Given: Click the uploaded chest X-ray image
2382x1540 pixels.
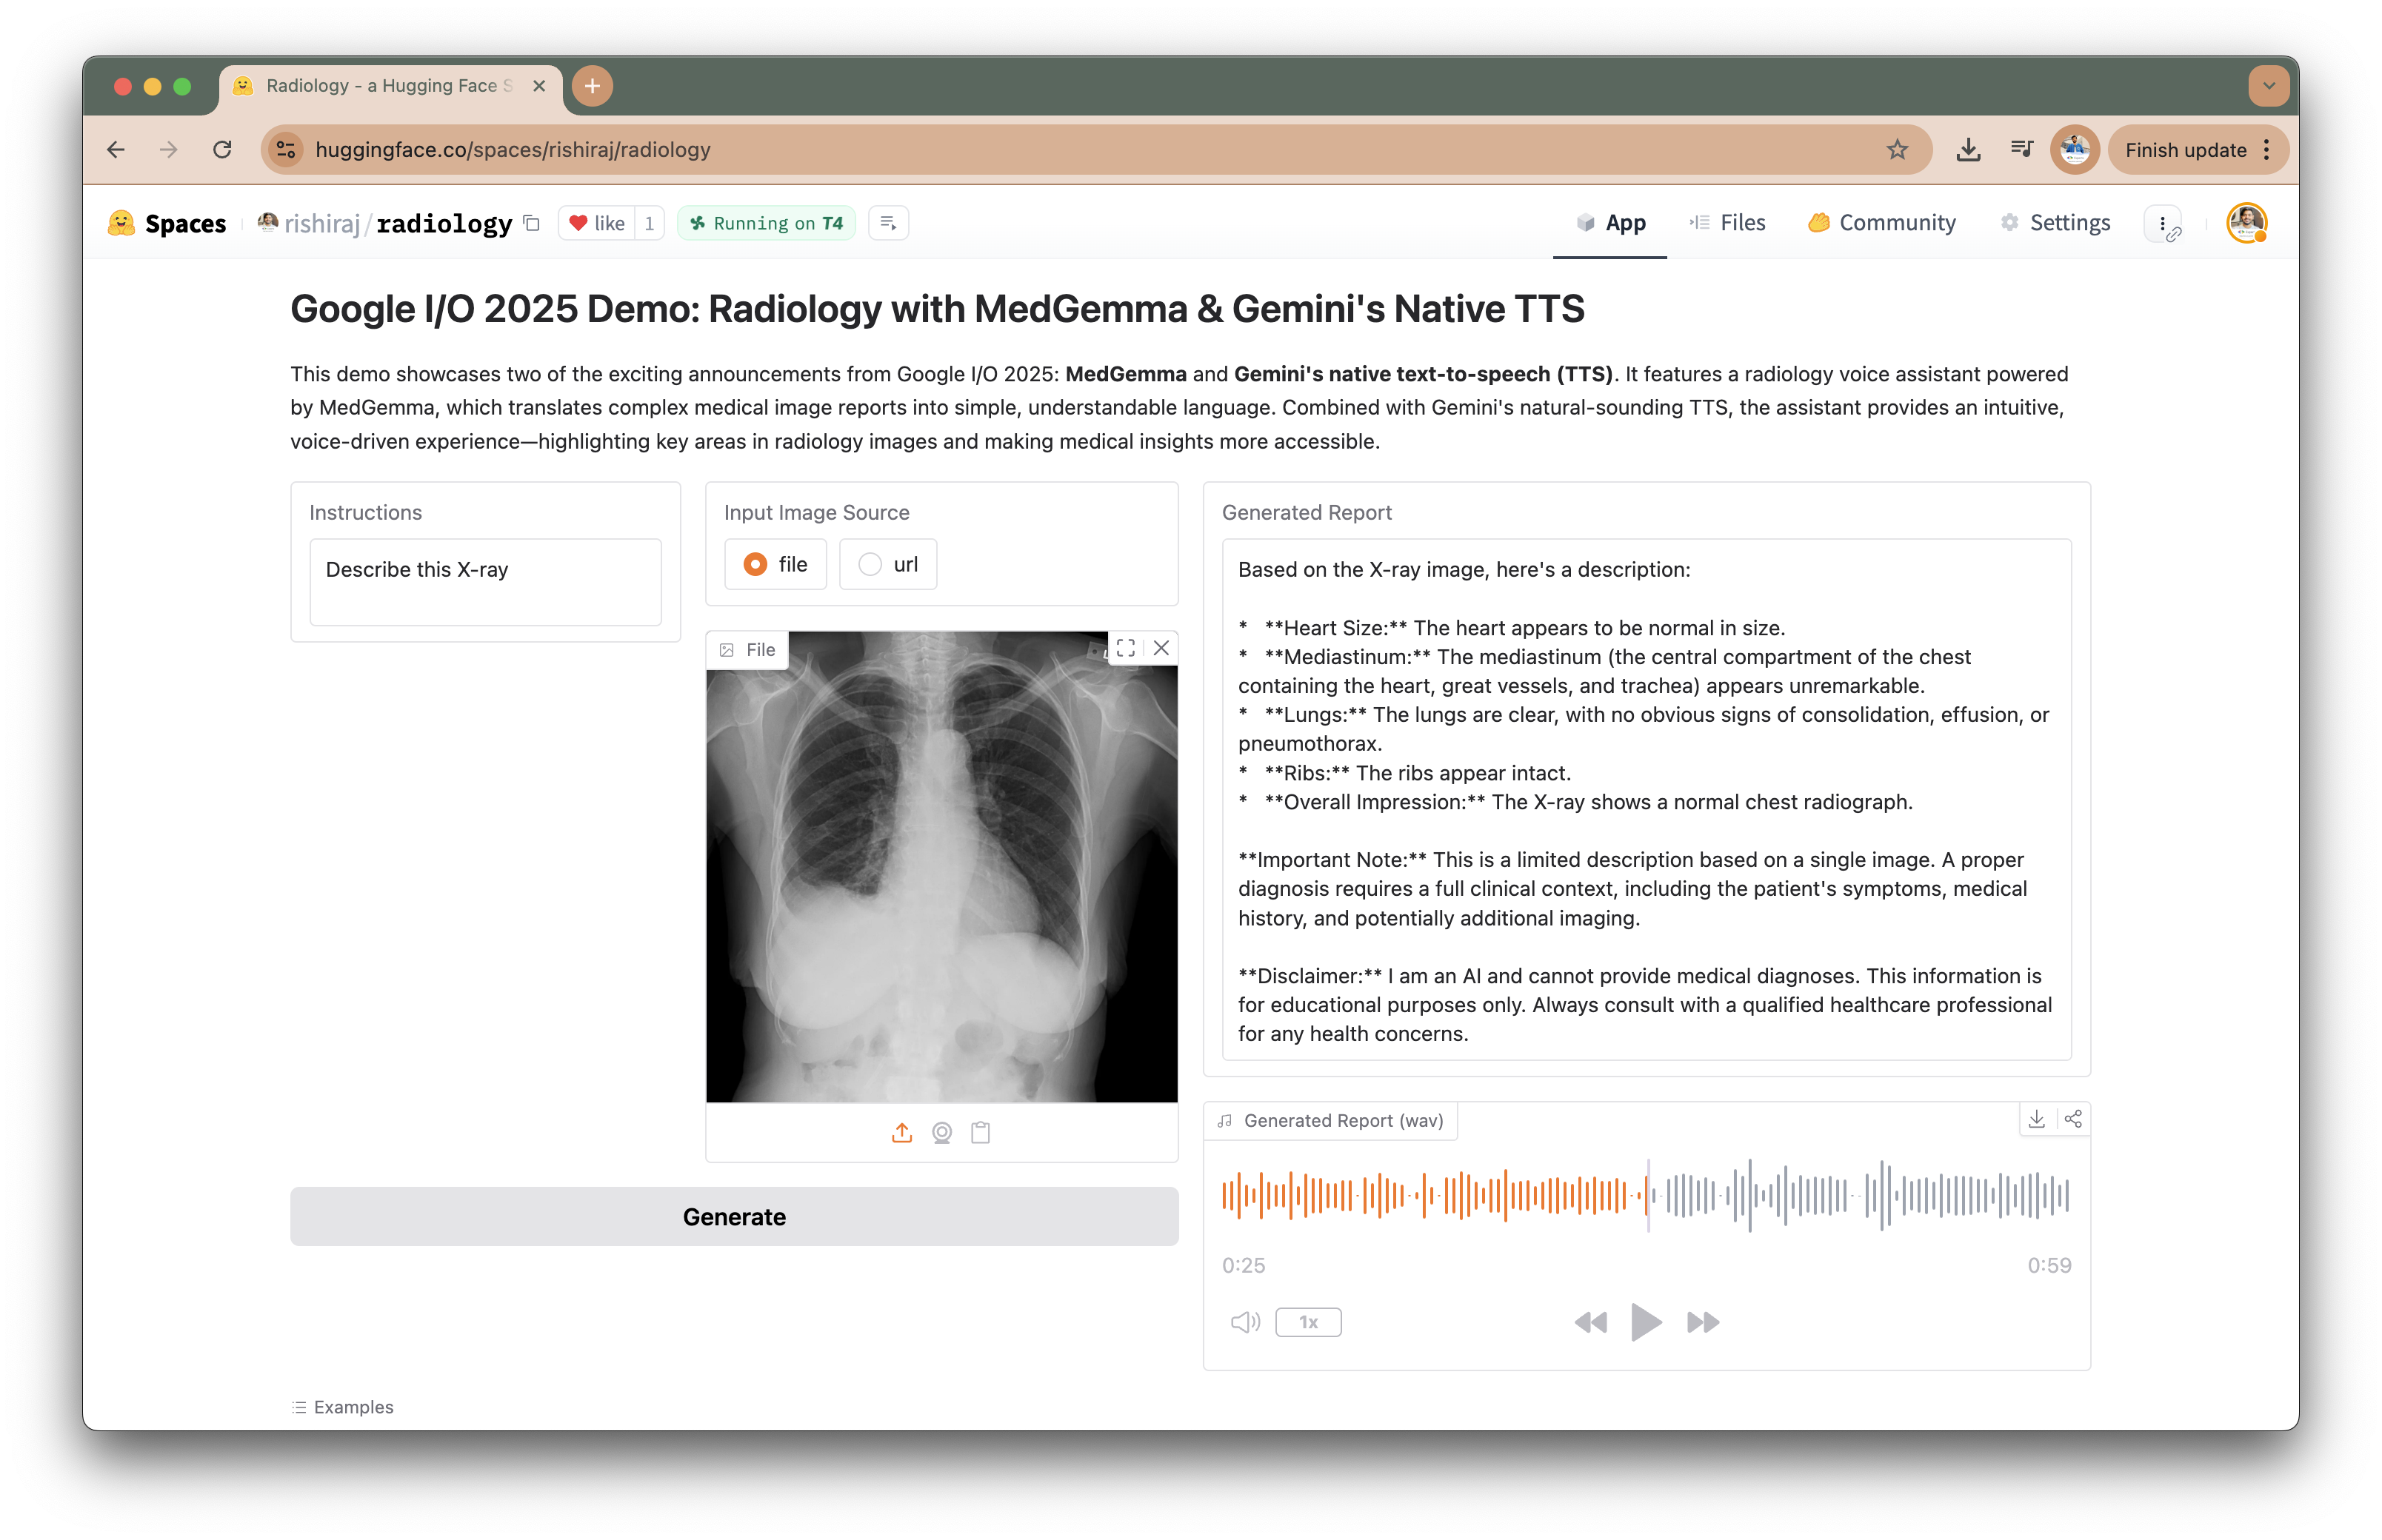Looking at the screenshot, I should pyautogui.click(x=941, y=867).
